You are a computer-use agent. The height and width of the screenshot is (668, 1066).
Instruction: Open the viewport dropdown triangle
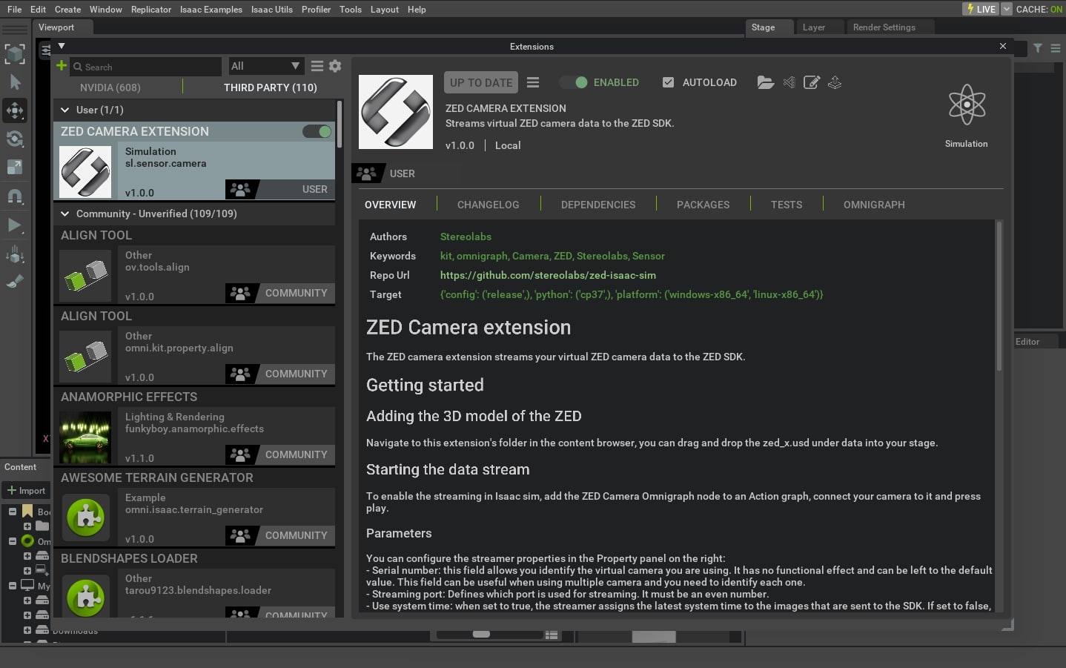62,46
